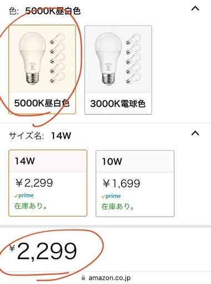Click the 5000K bulb product thumbnail

[x=42, y=58]
